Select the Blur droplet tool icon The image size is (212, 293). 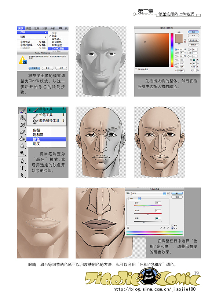(22, 146)
